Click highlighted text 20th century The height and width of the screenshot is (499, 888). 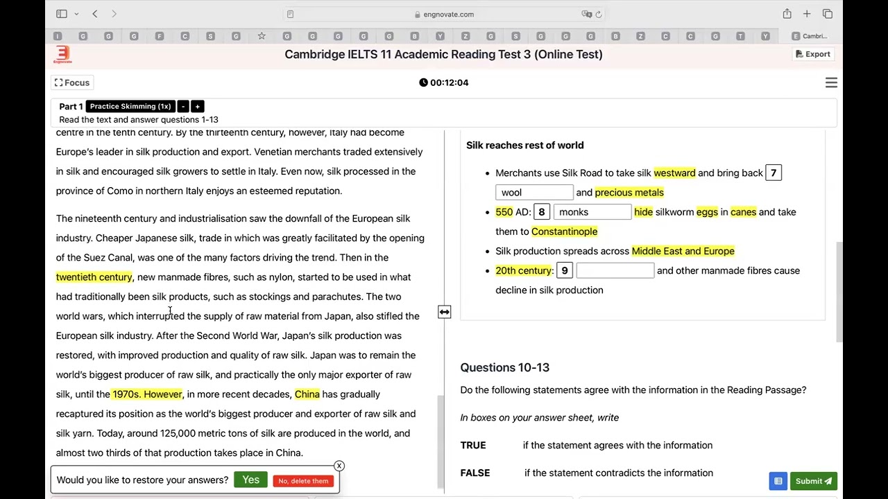click(524, 270)
